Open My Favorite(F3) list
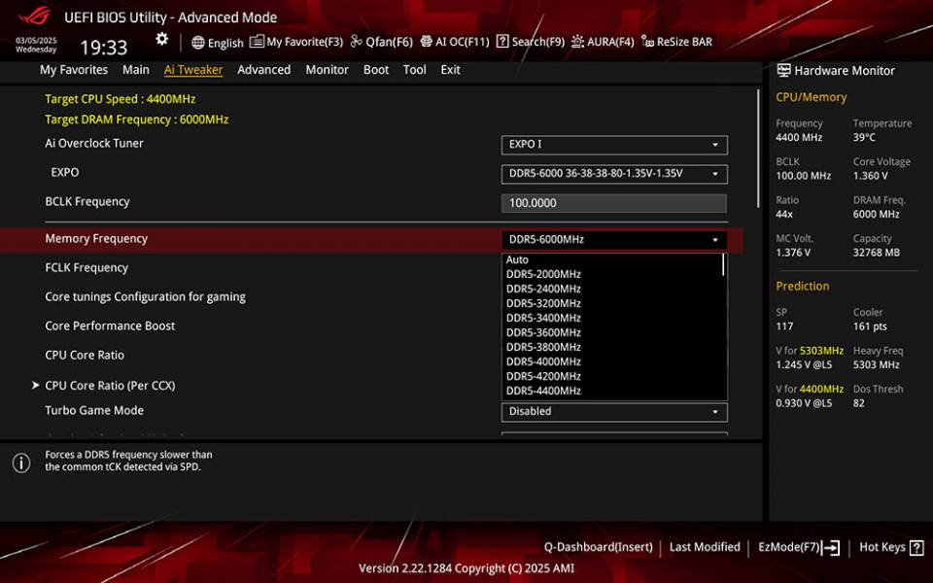This screenshot has width=933, height=583. coord(304,42)
